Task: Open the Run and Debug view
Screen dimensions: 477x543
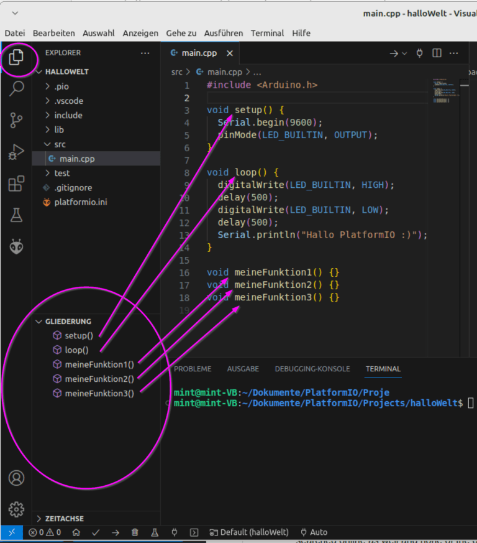Action: coord(17,152)
